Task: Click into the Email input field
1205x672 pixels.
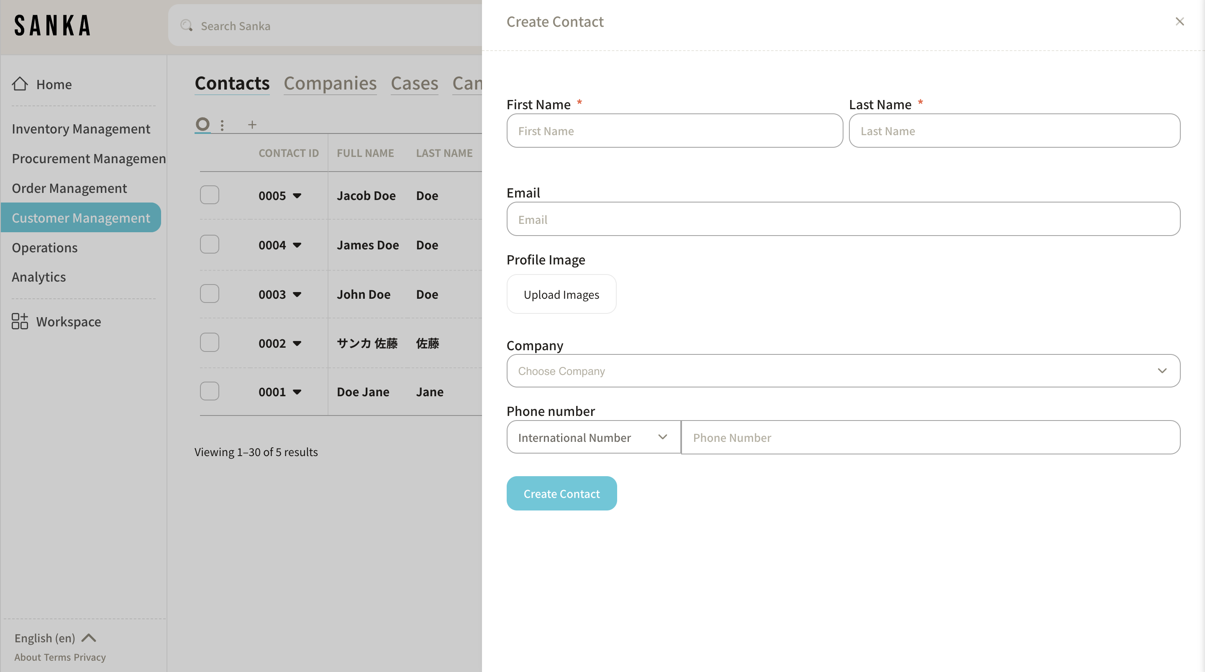Action: 843,219
